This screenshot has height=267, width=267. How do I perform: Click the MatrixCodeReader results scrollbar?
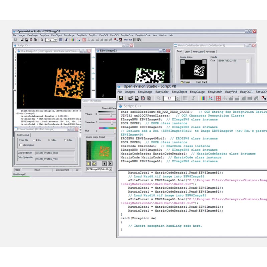(x=248, y=71)
